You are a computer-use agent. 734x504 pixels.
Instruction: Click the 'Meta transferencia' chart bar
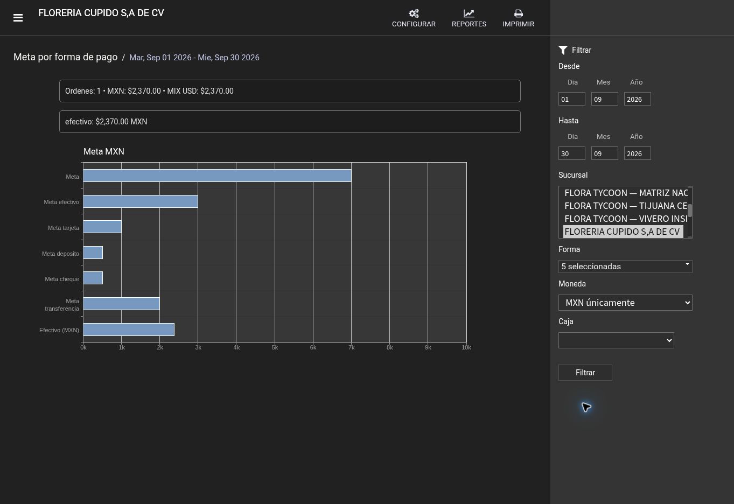click(x=121, y=304)
